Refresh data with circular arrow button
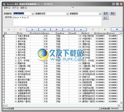124x112 pixels. point(117,30)
